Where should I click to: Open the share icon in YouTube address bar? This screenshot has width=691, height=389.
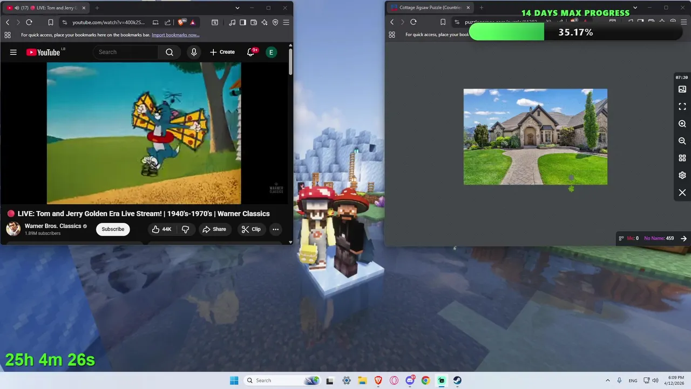pos(167,22)
